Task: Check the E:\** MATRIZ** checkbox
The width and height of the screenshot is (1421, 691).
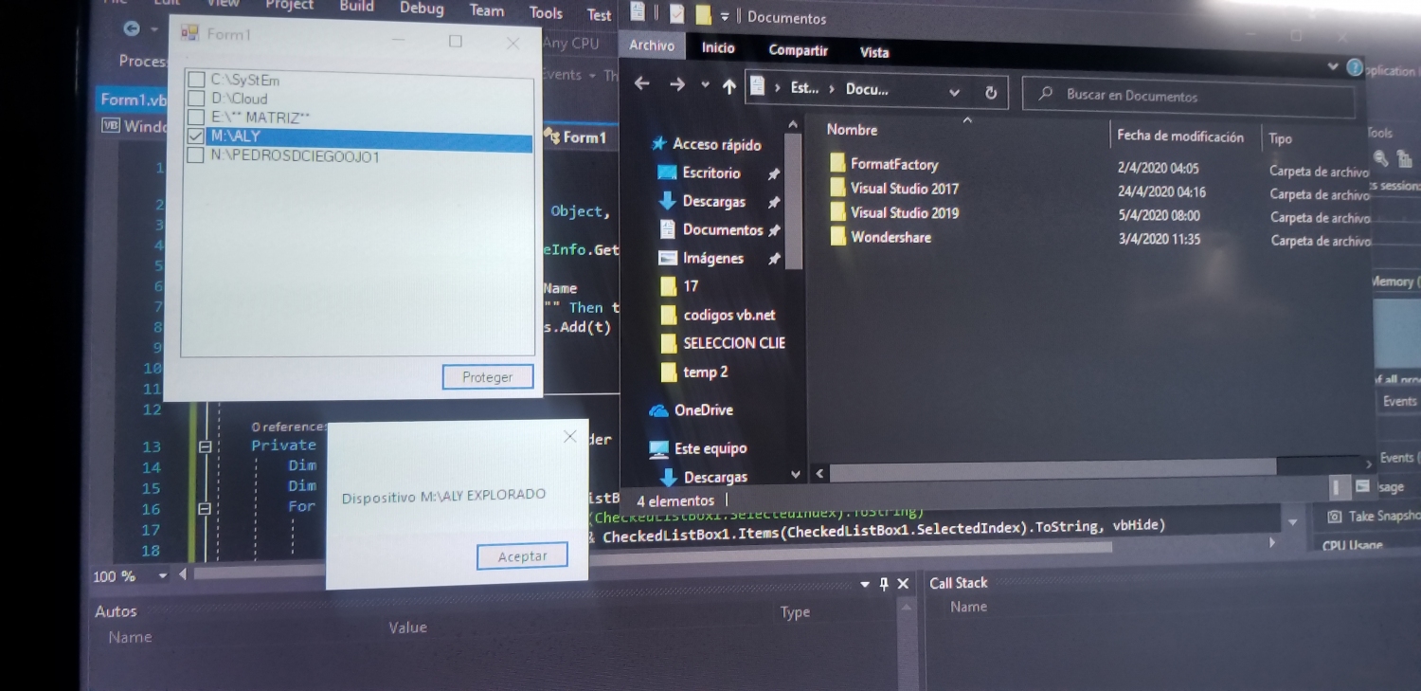Action: click(196, 118)
